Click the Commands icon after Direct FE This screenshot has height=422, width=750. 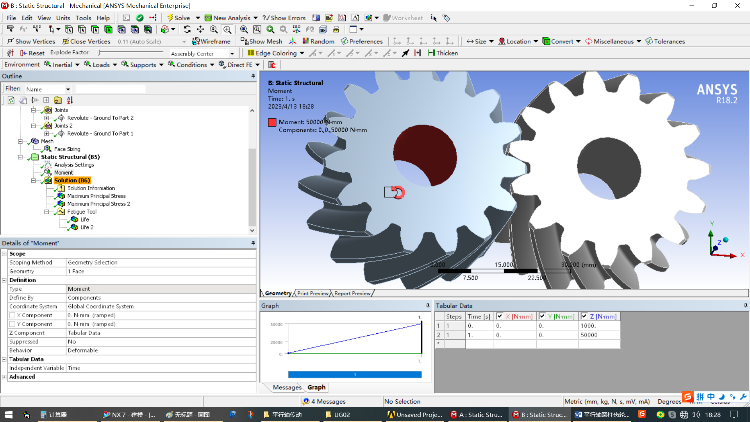[x=272, y=64]
